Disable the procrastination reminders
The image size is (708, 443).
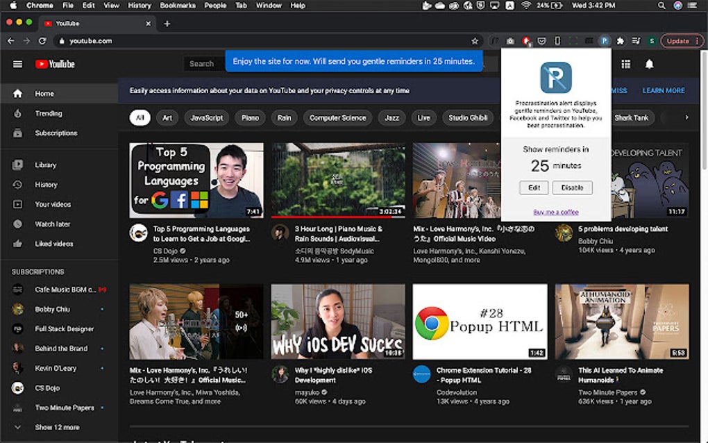(573, 187)
